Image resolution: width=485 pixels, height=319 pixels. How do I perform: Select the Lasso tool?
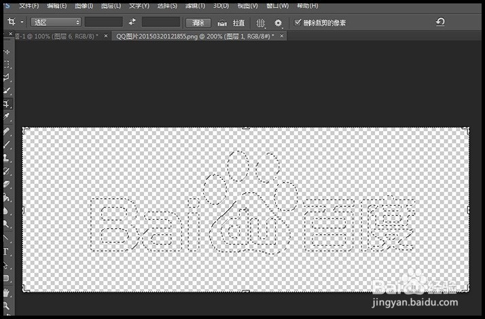click(6, 77)
